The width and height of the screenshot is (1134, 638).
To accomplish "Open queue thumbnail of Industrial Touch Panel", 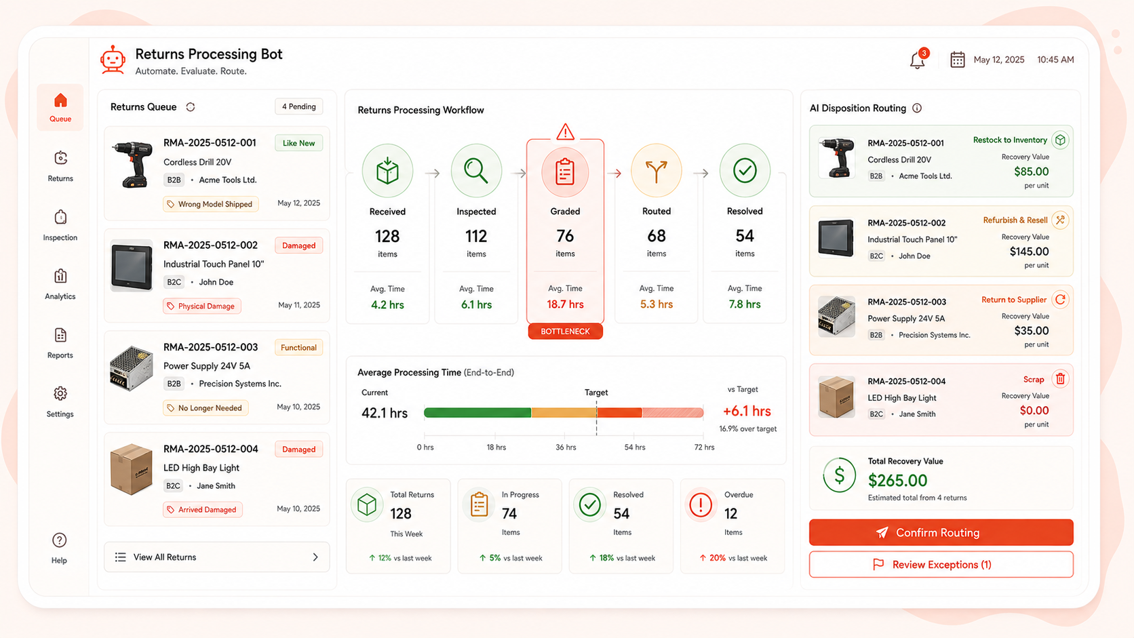I will click(132, 266).
